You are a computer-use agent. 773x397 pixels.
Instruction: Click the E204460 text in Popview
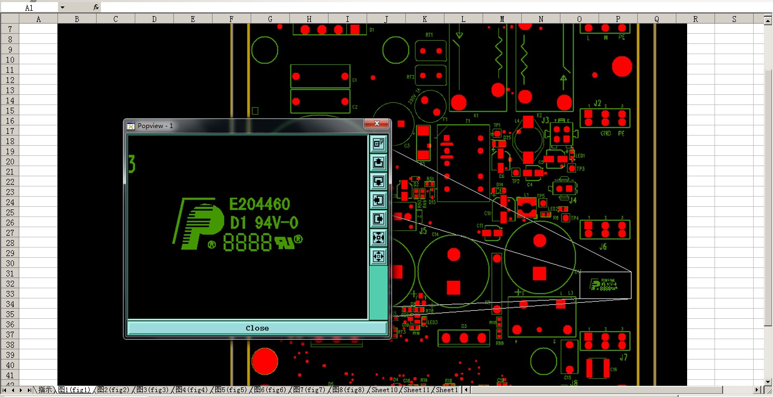[260, 204]
